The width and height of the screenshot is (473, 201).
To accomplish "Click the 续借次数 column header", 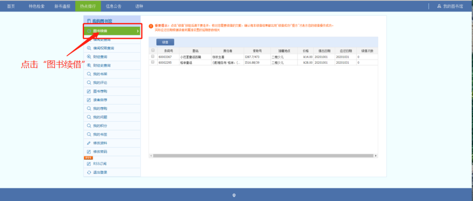I will point(367,51).
